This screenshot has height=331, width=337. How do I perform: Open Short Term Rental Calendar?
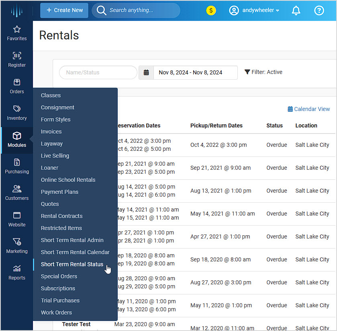(75, 252)
